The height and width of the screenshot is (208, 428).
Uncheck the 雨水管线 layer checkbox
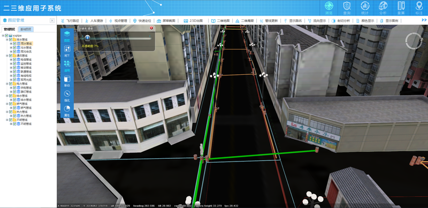(x=15, y=44)
